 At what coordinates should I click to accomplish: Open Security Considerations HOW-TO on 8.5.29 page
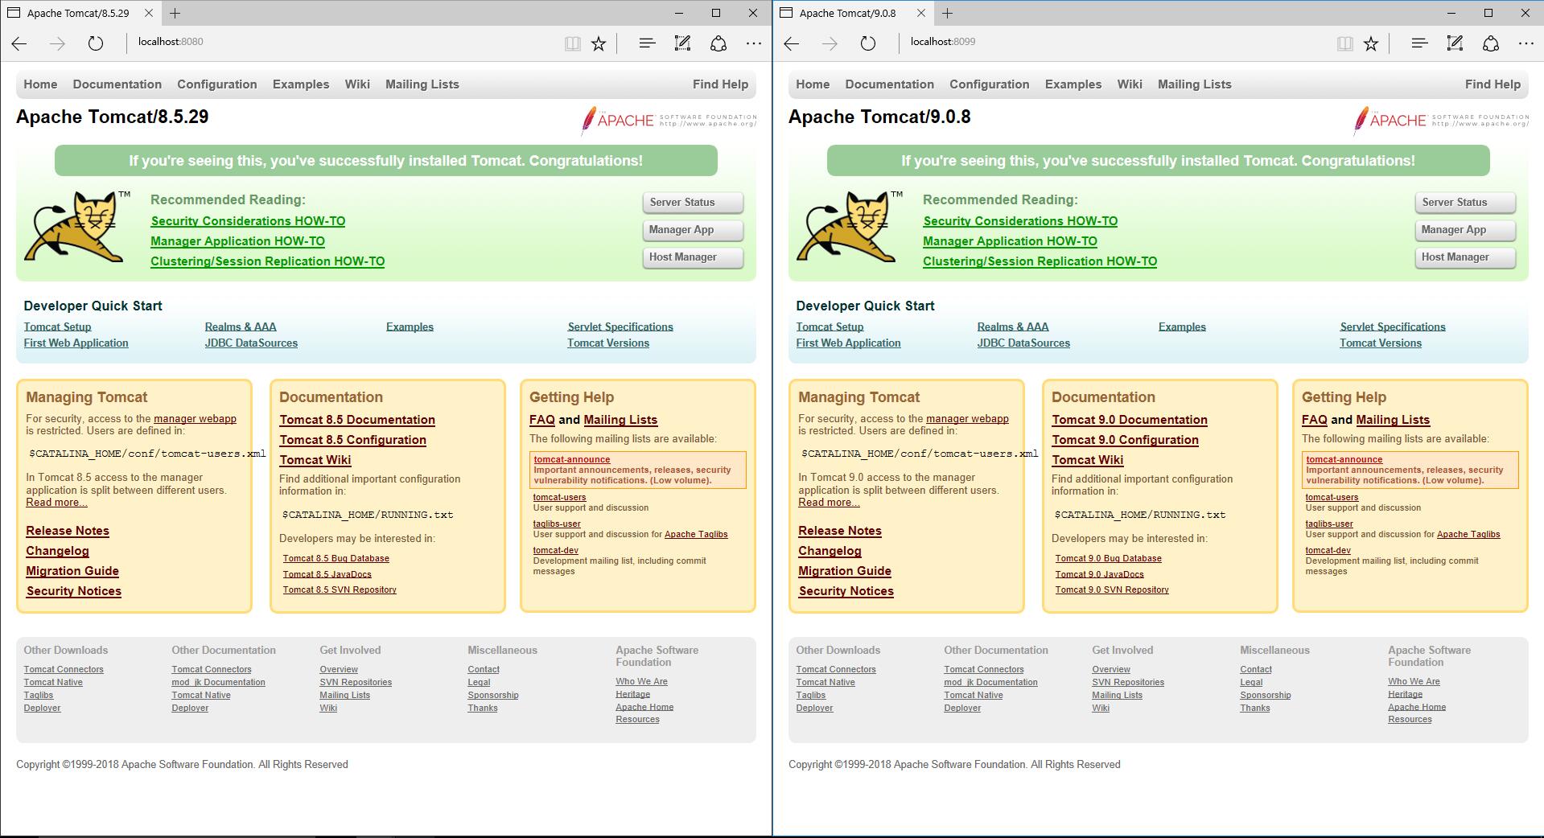tap(248, 221)
